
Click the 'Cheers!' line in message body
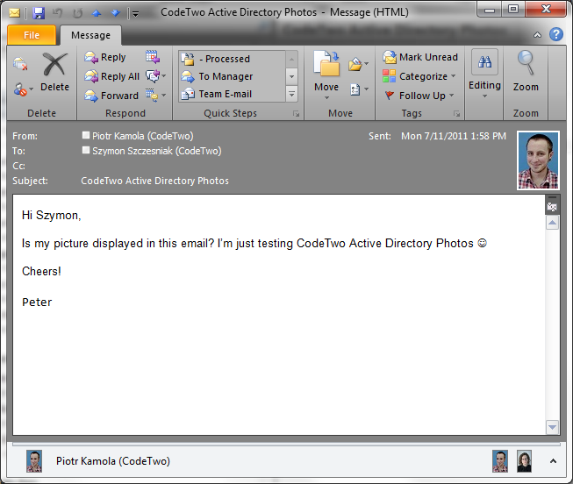(41, 272)
